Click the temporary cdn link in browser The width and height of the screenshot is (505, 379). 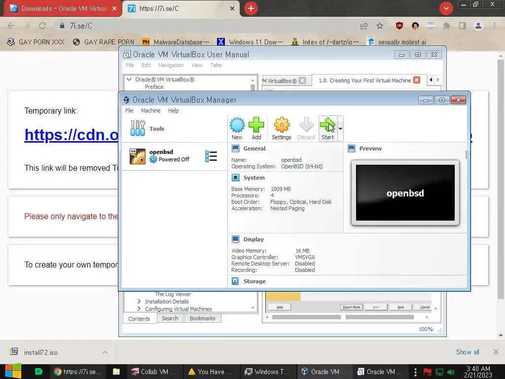72,134
